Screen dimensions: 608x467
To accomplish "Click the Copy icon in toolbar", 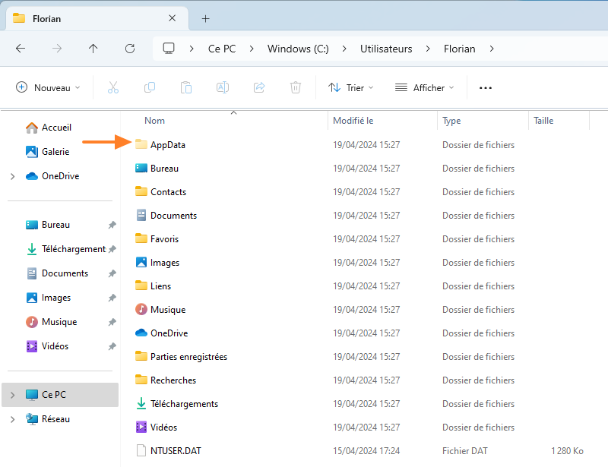I will click(150, 88).
